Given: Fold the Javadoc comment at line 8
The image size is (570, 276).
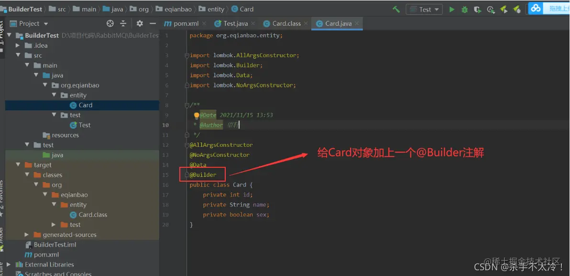Looking at the screenshot, I should 187,105.
